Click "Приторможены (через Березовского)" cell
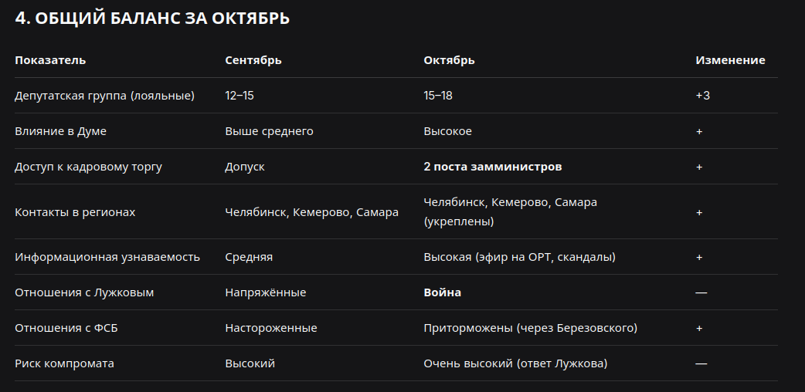 point(530,327)
